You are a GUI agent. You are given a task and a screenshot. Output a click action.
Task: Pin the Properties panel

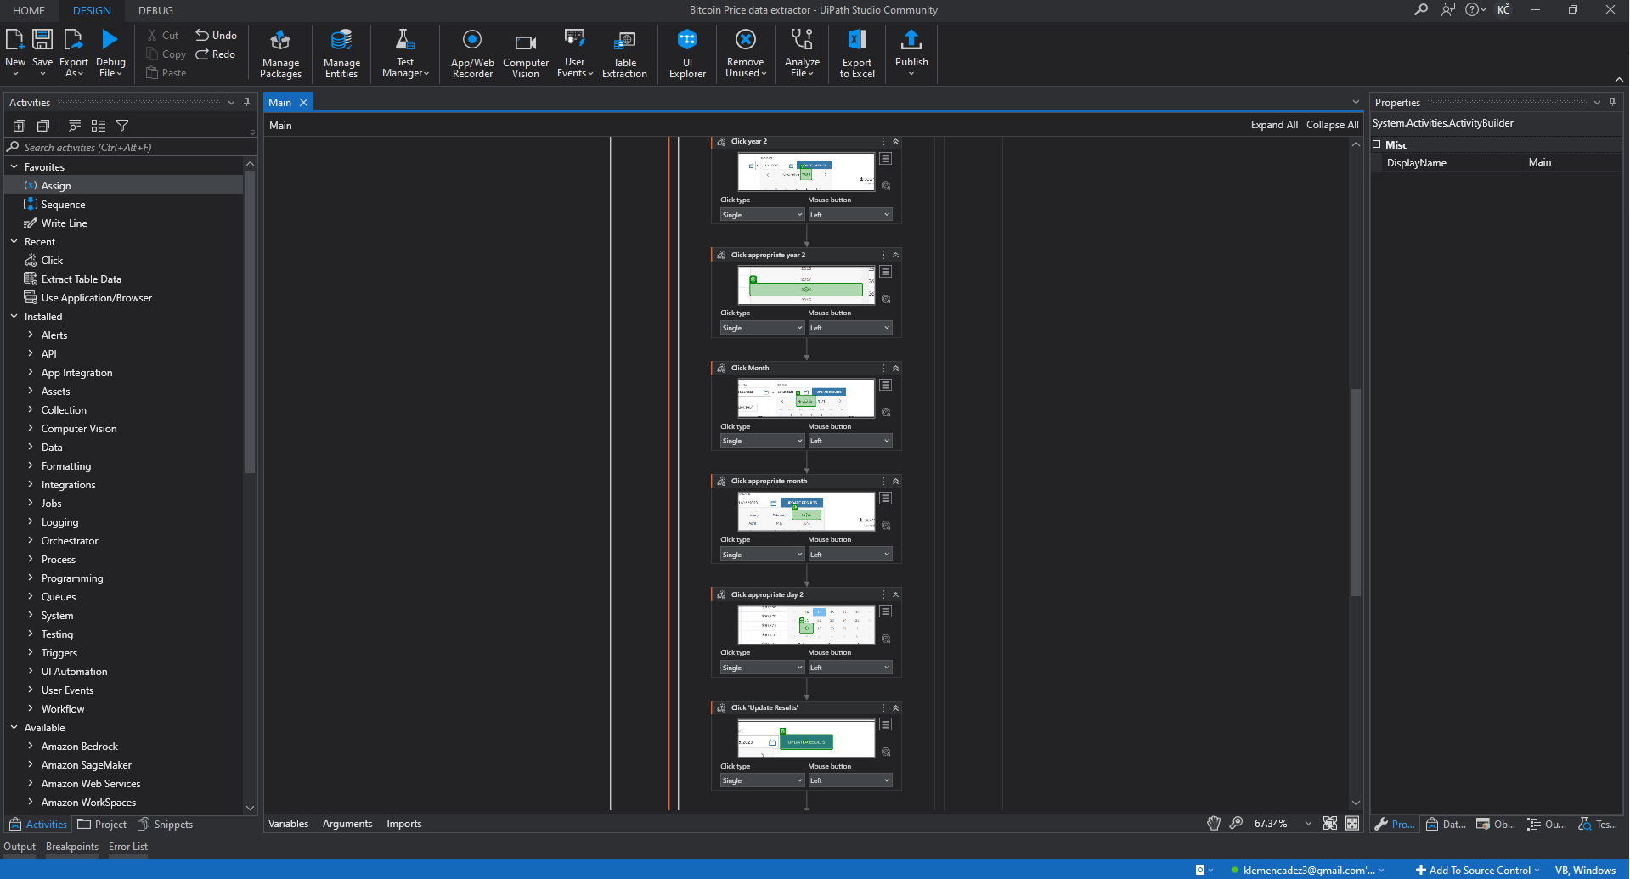click(1612, 102)
